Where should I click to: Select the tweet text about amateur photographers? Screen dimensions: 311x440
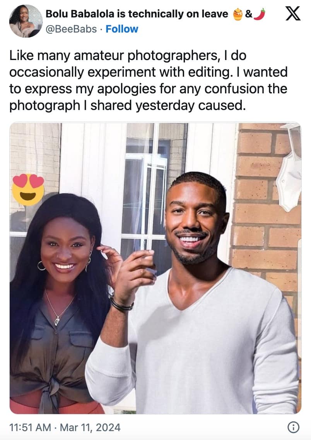tap(149, 81)
